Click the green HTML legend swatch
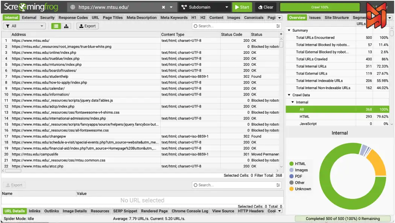The height and width of the screenshot is (223, 395). (292, 164)
